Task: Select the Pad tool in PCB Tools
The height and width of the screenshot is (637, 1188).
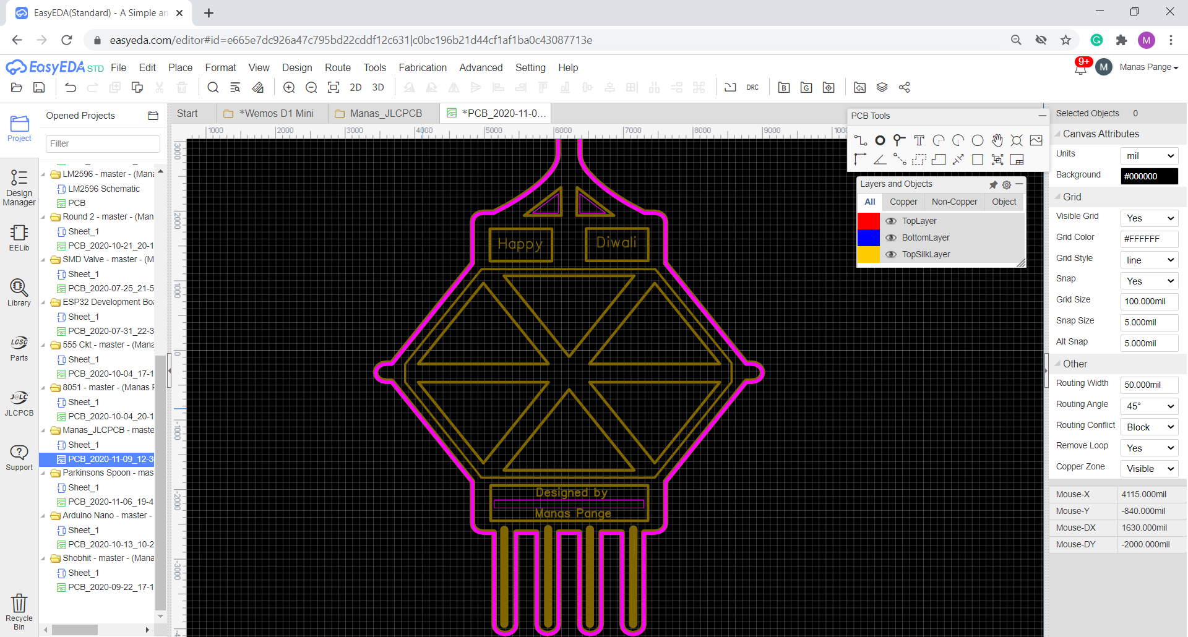Action: pyautogui.click(x=880, y=140)
